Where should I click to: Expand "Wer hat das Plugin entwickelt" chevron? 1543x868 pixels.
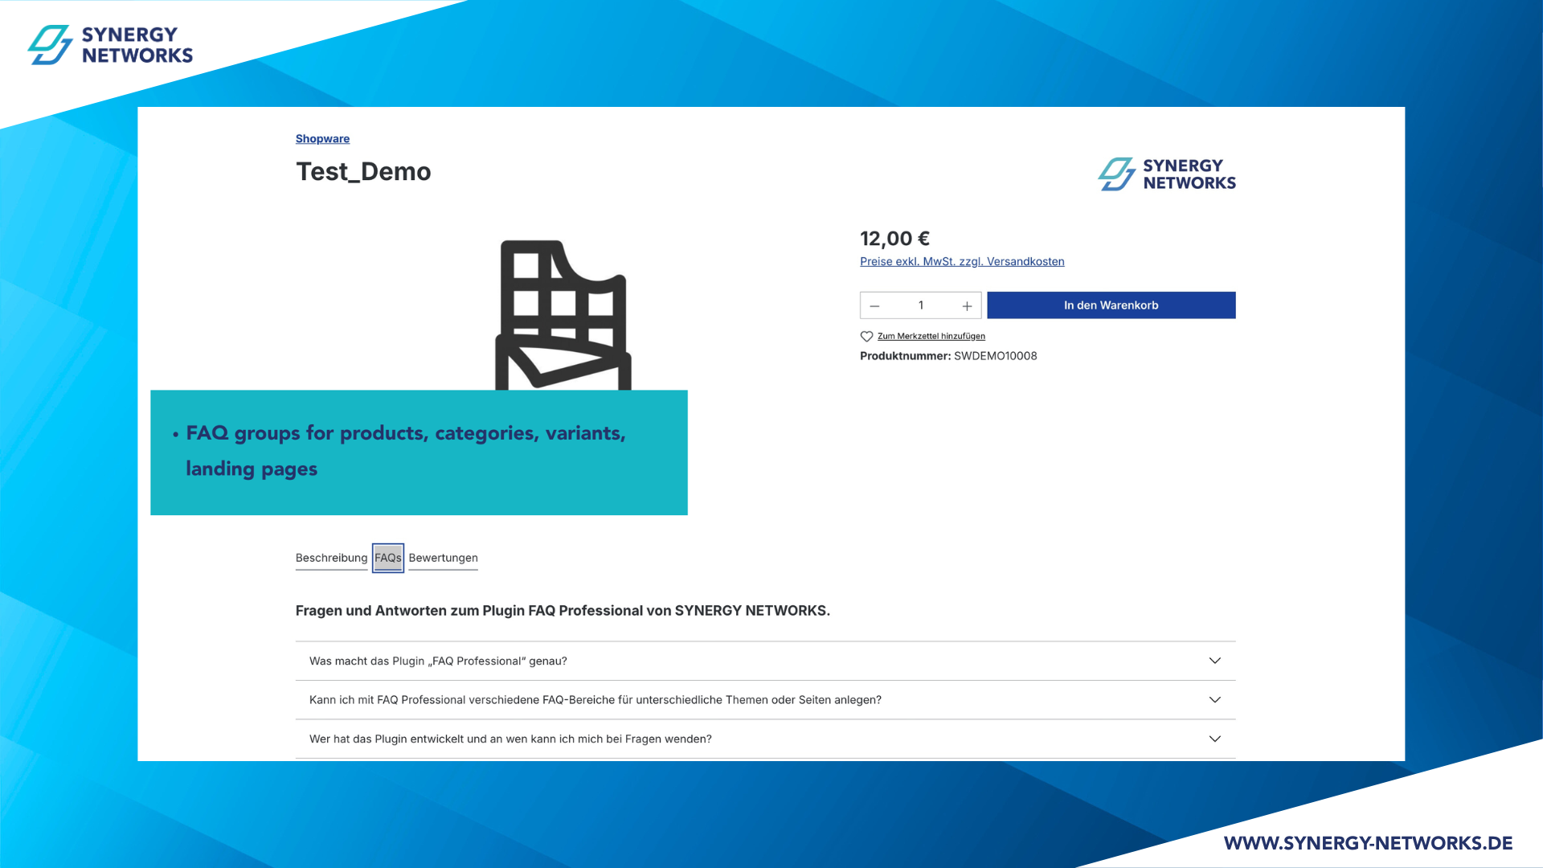pyautogui.click(x=1215, y=739)
